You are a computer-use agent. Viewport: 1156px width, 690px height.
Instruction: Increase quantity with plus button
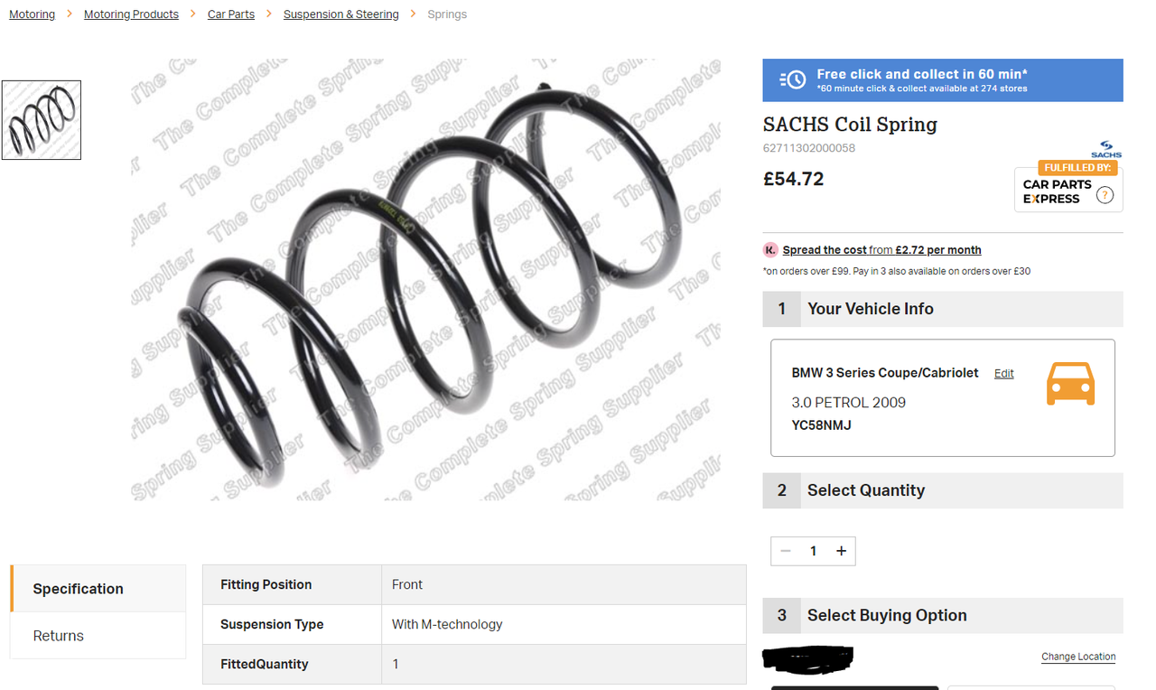841,551
